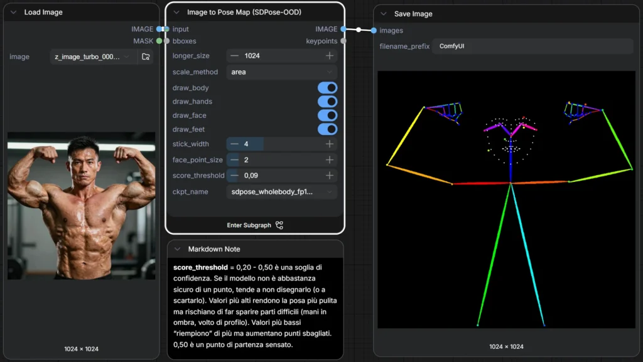Image resolution: width=643 pixels, height=362 pixels.
Task: Click the Enter Subgraph icon
Action: (279, 225)
